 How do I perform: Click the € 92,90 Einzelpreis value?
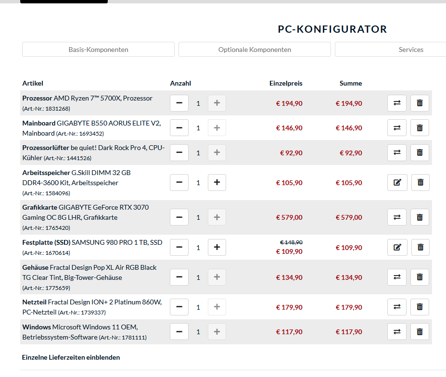(291, 153)
